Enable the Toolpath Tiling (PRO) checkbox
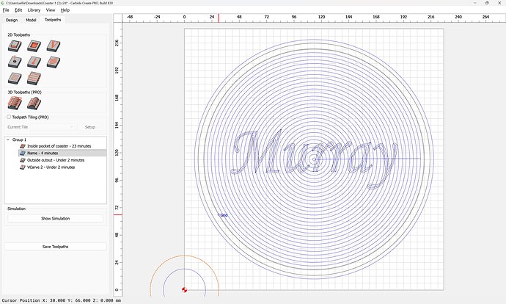This screenshot has width=506, height=304. click(9, 117)
